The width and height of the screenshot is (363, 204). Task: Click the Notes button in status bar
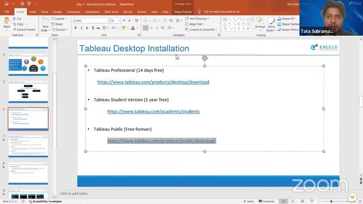[248, 202]
